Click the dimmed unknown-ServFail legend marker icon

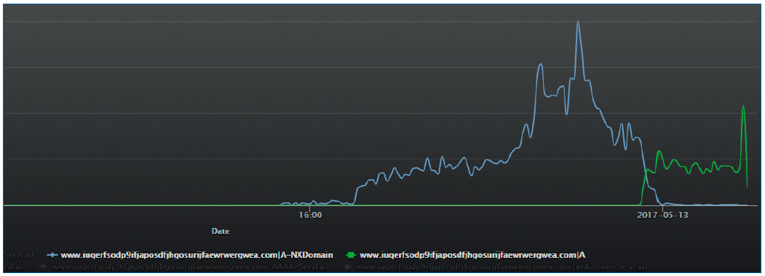coord(347,267)
